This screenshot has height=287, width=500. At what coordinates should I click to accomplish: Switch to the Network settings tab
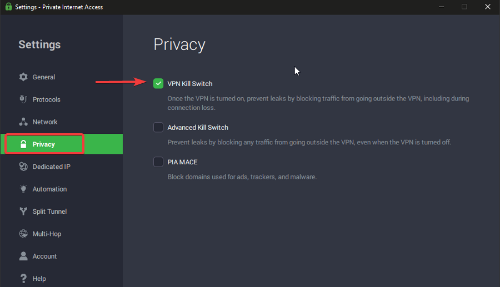[45, 122]
